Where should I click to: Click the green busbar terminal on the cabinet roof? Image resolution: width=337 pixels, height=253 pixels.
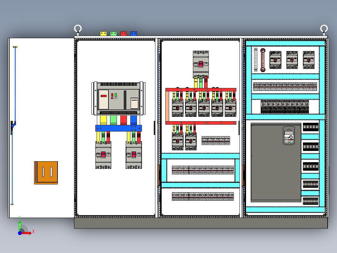point(113,34)
